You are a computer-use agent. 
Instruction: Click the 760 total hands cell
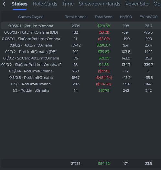click(76, 71)
